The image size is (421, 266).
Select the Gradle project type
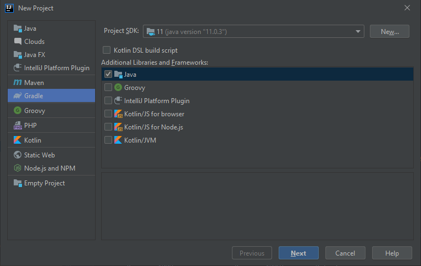pyautogui.click(x=34, y=96)
